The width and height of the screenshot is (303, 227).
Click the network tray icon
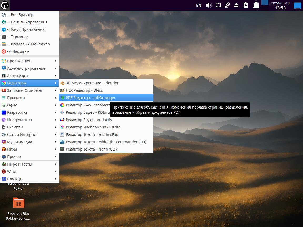click(x=218, y=5)
